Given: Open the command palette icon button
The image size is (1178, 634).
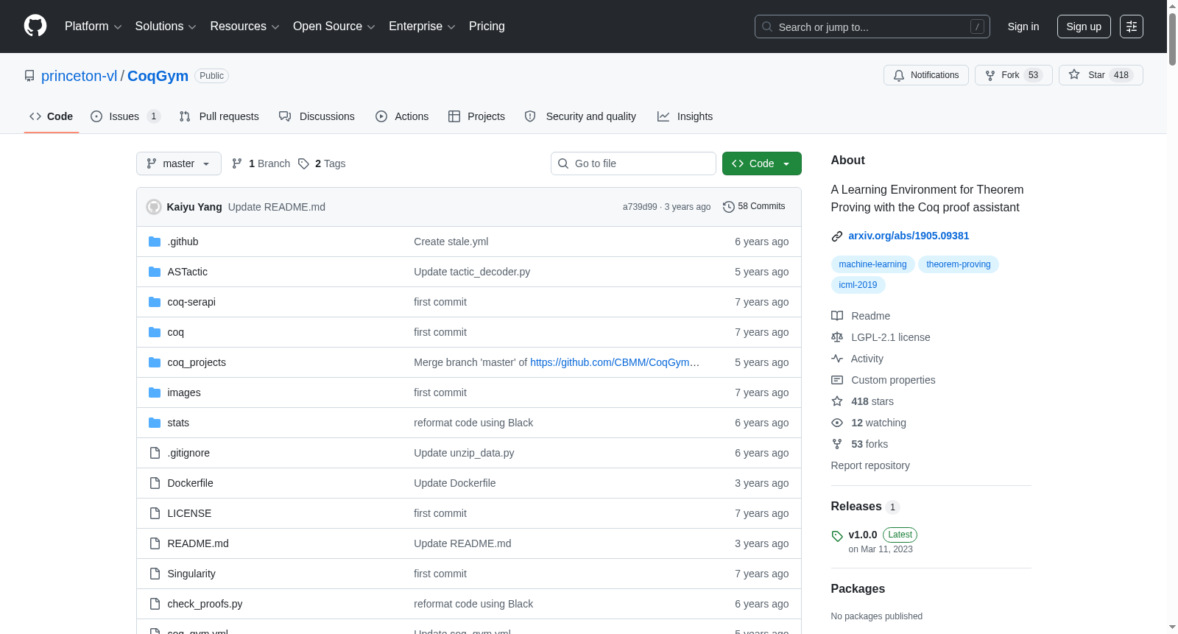Looking at the screenshot, I should [x=1132, y=27].
